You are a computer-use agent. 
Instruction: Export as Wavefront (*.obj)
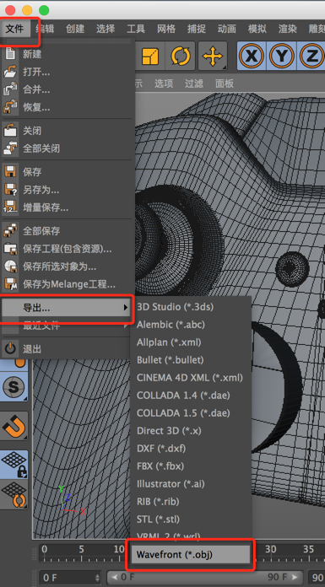pyautogui.click(x=191, y=554)
